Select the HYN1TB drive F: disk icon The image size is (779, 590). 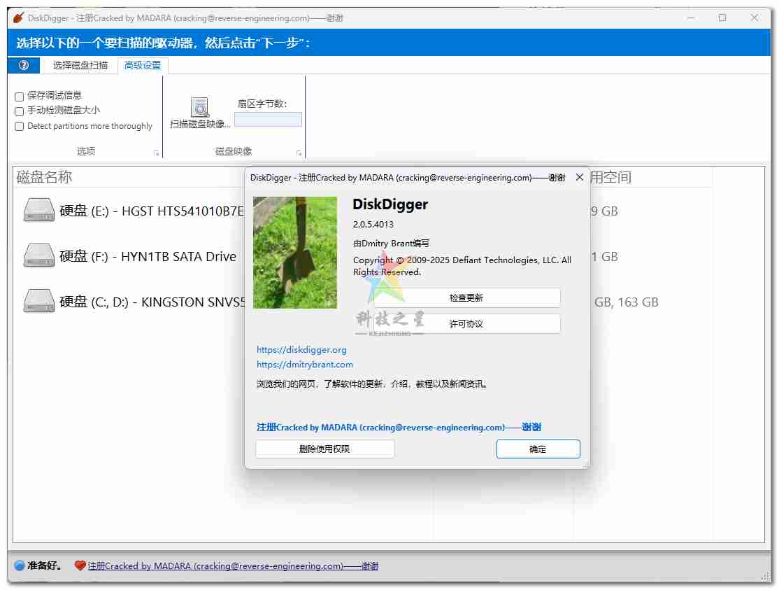(x=38, y=256)
